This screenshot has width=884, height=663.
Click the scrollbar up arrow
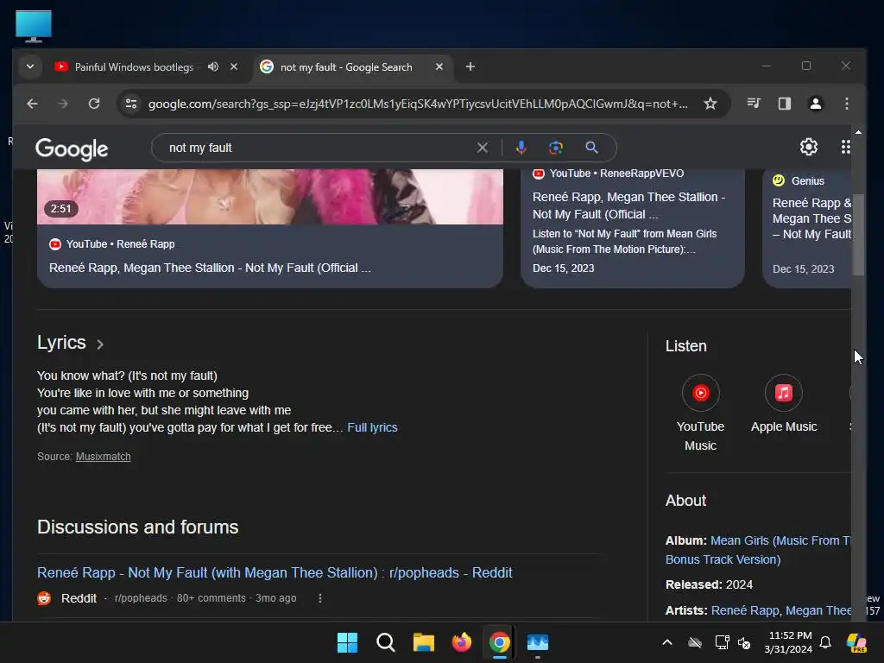point(858,132)
